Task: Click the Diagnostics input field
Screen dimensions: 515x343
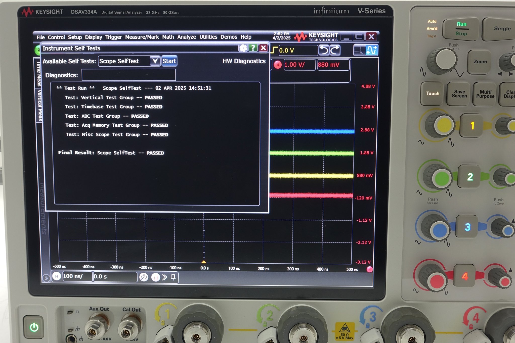Action: (x=128, y=75)
